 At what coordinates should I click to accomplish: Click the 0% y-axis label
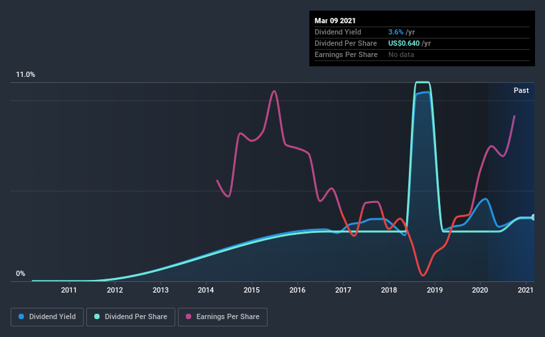(21, 273)
